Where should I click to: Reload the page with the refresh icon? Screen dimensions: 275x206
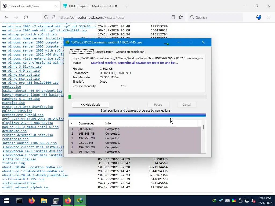26,17
